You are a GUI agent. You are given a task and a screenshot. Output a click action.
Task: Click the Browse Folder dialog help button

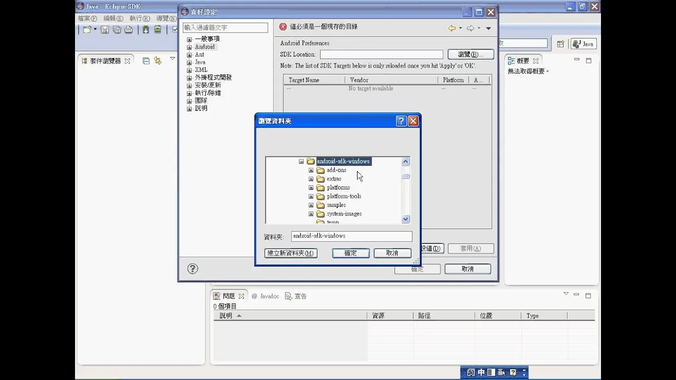point(401,121)
